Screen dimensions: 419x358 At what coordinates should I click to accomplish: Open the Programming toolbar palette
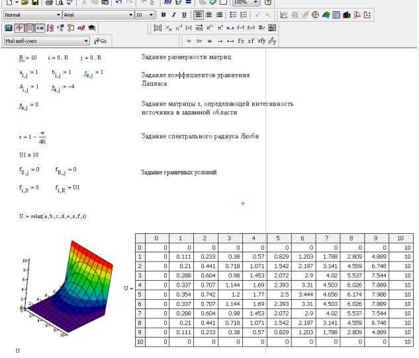[x=71, y=28]
